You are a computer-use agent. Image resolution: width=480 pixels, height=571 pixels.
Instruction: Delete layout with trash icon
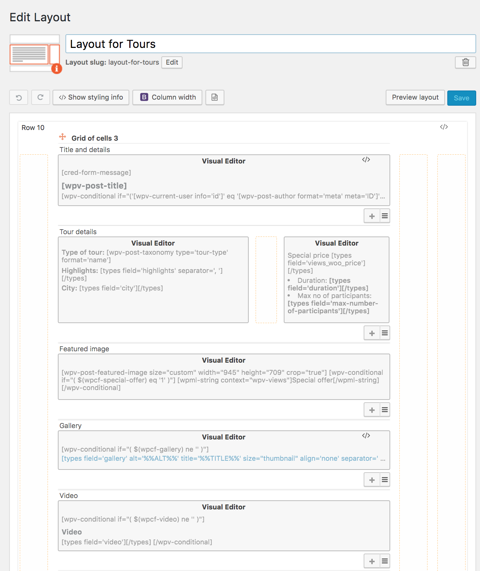pos(466,62)
